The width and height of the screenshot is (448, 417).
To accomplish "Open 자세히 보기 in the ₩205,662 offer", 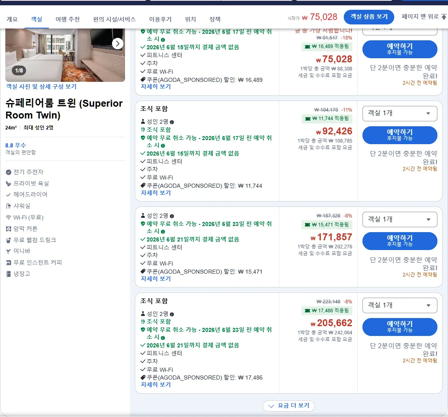I will pos(156,385).
